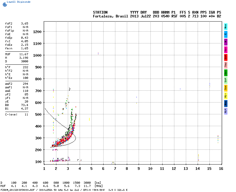The width and height of the screenshot is (236, 192).
Task: Click the h'F value 232
Action: pos(25,67)
